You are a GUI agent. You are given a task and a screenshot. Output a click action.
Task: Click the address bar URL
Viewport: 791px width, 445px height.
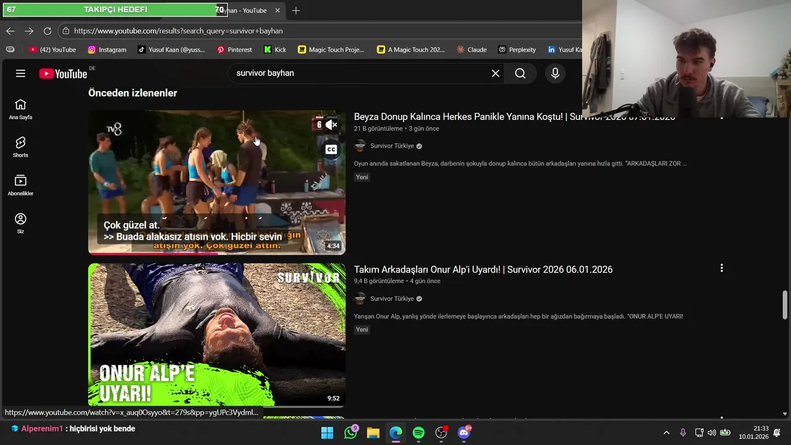coord(178,31)
